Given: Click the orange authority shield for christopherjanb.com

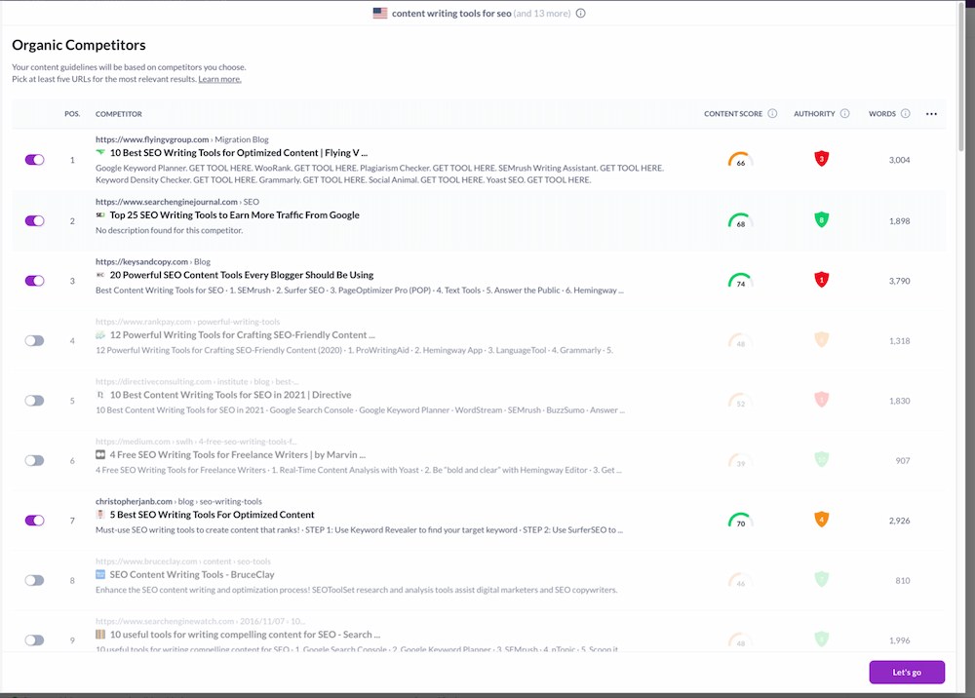Looking at the screenshot, I should pyautogui.click(x=822, y=520).
